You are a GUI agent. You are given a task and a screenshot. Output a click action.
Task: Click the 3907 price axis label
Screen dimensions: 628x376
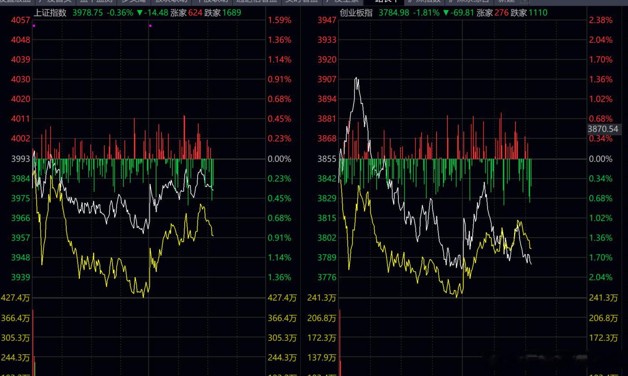click(x=327, y=79)
